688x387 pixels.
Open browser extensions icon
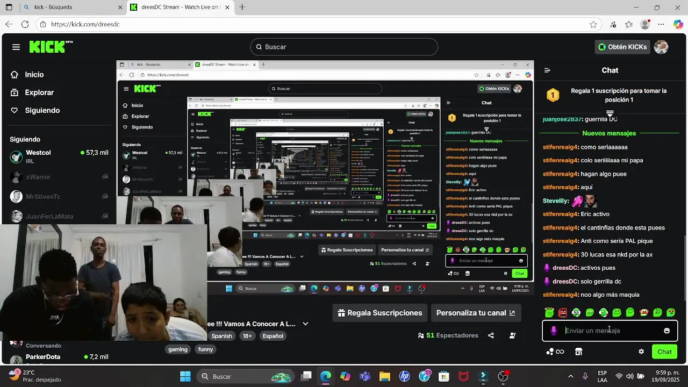pos(613,24)
